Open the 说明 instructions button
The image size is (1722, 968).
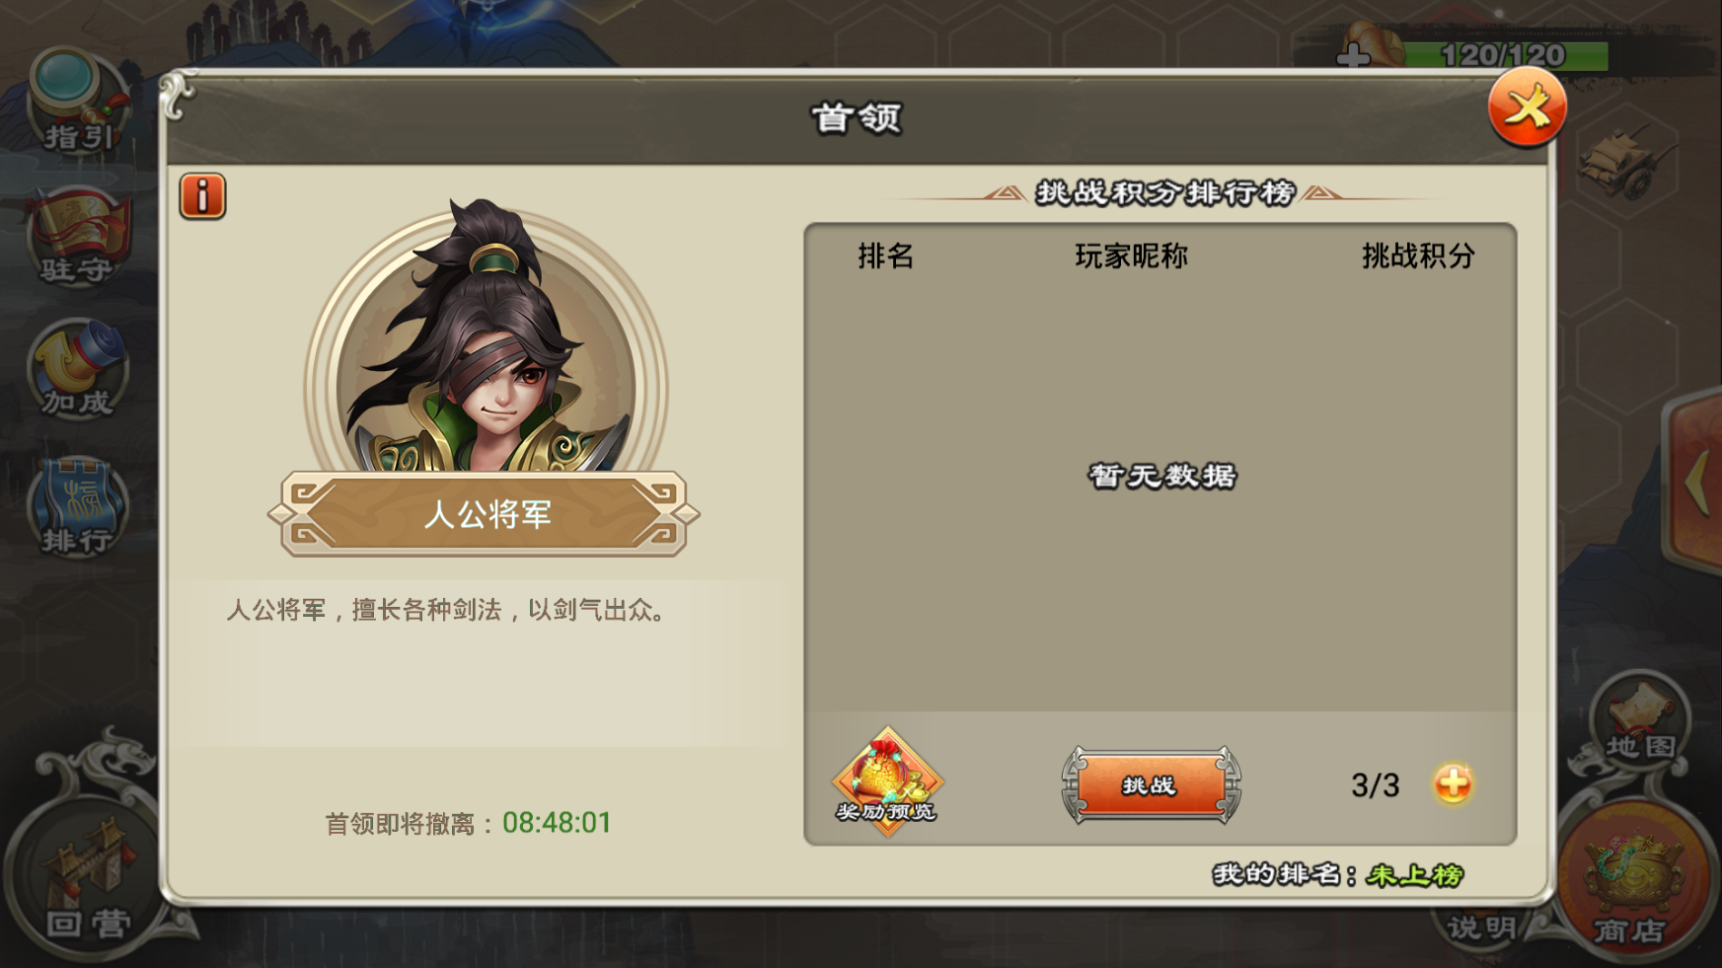point(1480,928)
